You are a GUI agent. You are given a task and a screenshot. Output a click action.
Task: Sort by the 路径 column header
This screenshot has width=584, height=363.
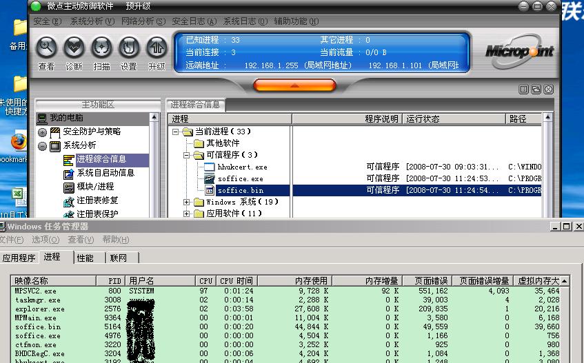click(523, 119)
